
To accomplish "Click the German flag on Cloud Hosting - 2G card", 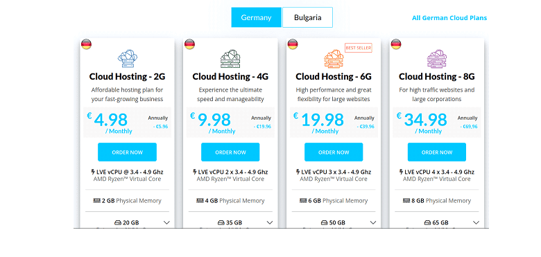I will point(86,44).
